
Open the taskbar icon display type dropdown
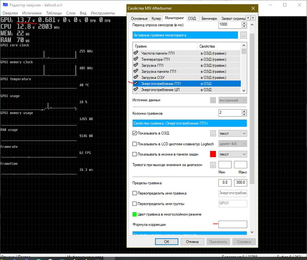[232, 154]
